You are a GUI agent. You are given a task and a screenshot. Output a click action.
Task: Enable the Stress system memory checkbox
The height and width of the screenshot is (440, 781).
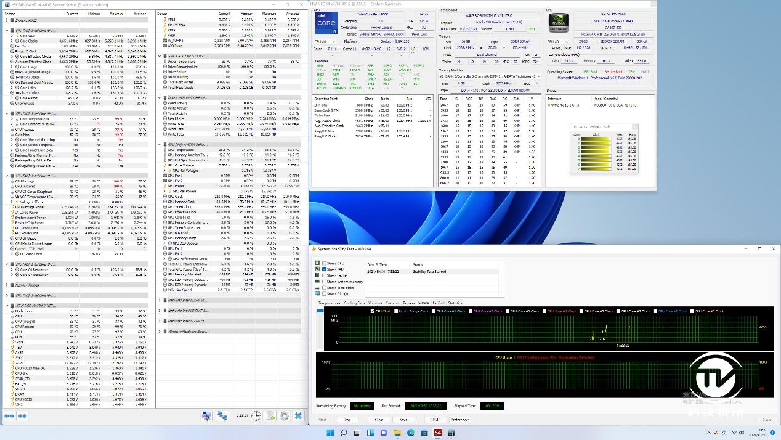click(324, 282)
